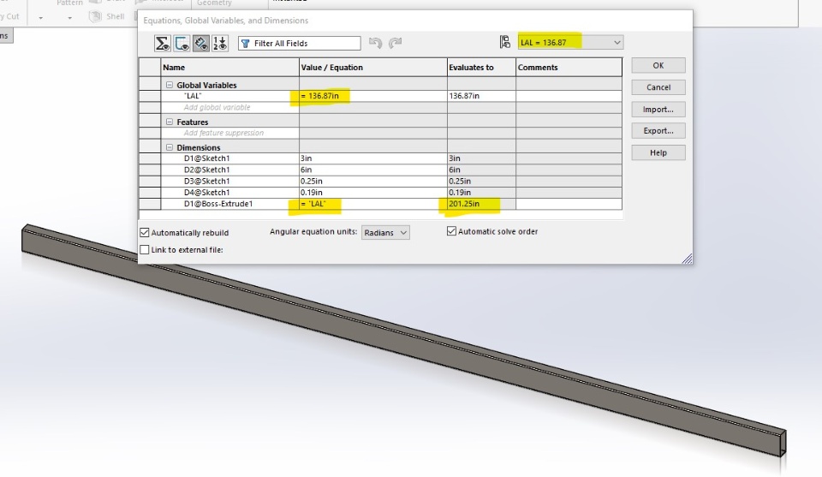This screenshot has width=822, height=477.
Task: Click the '6in' value for D2@Sketch1
Action: click(373, 170)
